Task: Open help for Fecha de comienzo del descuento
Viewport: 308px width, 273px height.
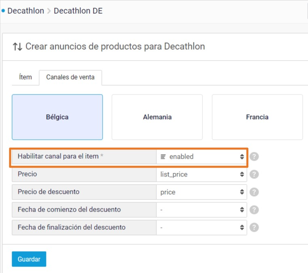Action: point(254,210)
